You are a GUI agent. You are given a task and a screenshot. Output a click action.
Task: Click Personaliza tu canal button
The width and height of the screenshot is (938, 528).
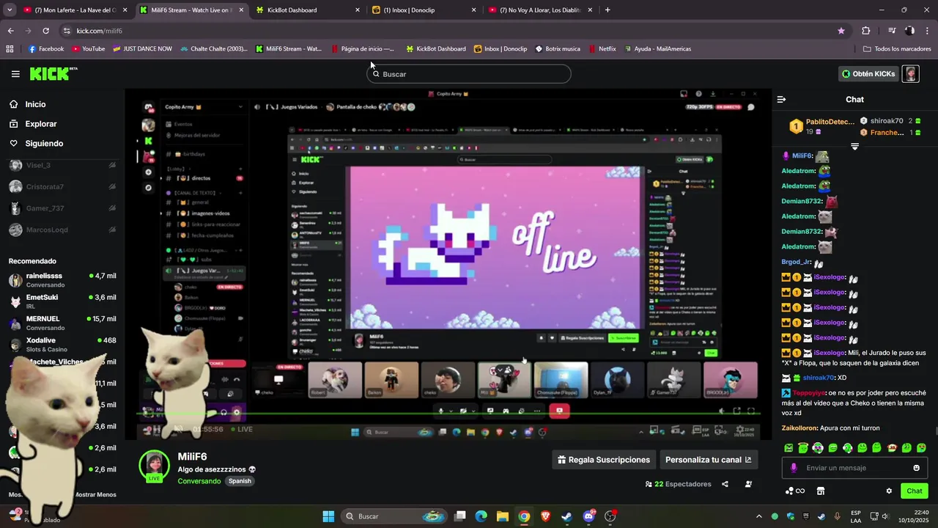[709, 460]
